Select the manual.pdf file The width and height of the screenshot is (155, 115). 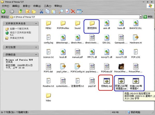(78, 54)
